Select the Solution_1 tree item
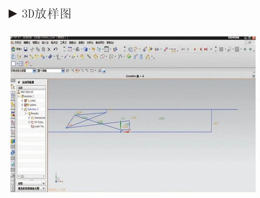The width and height of the screenshot is (260, 198). pyautogui.click(x=33, y=109)
